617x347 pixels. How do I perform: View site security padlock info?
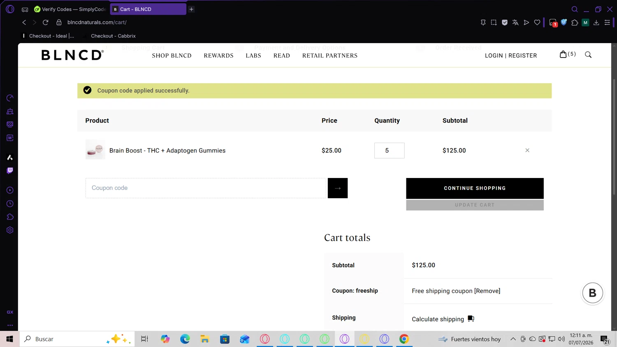(x=59, y=22)
